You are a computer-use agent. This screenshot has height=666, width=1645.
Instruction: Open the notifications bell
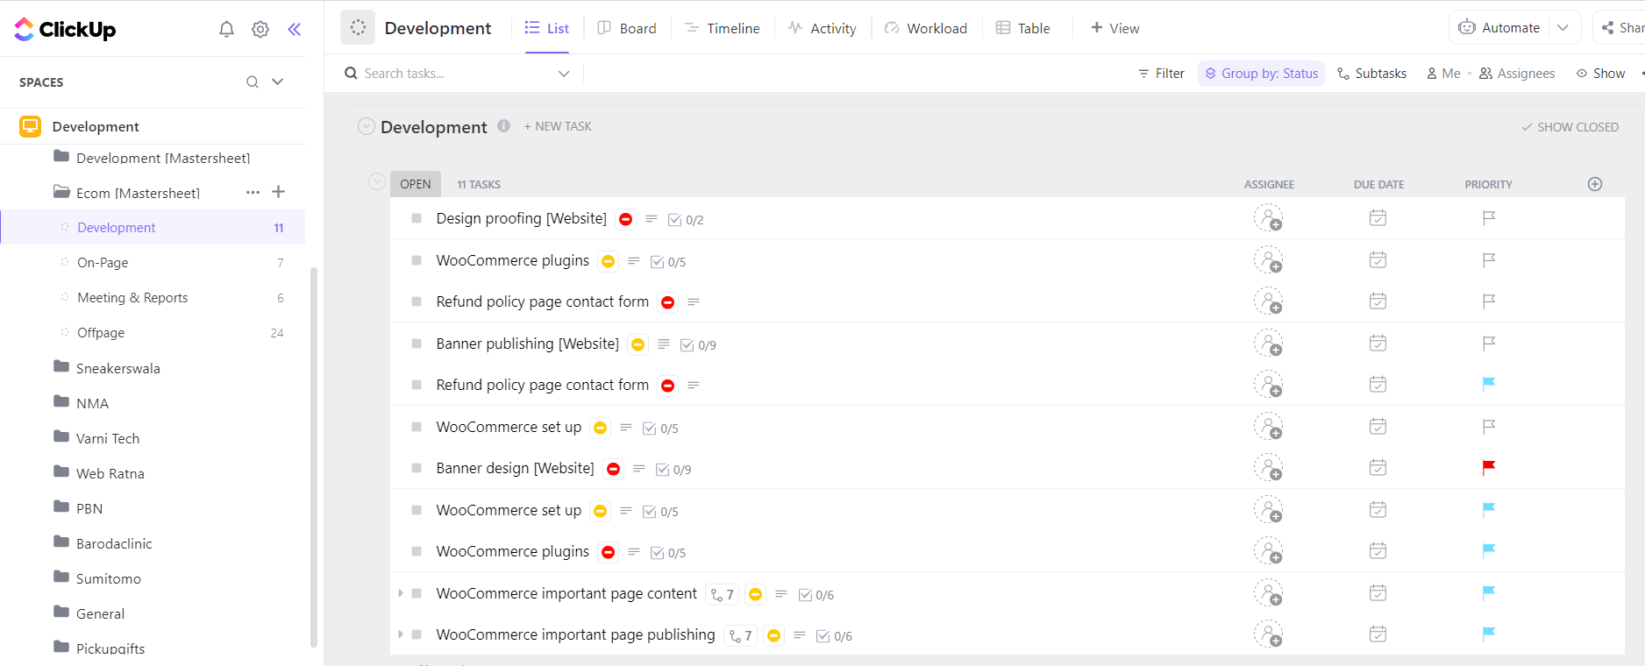click(x=226, y=29)
